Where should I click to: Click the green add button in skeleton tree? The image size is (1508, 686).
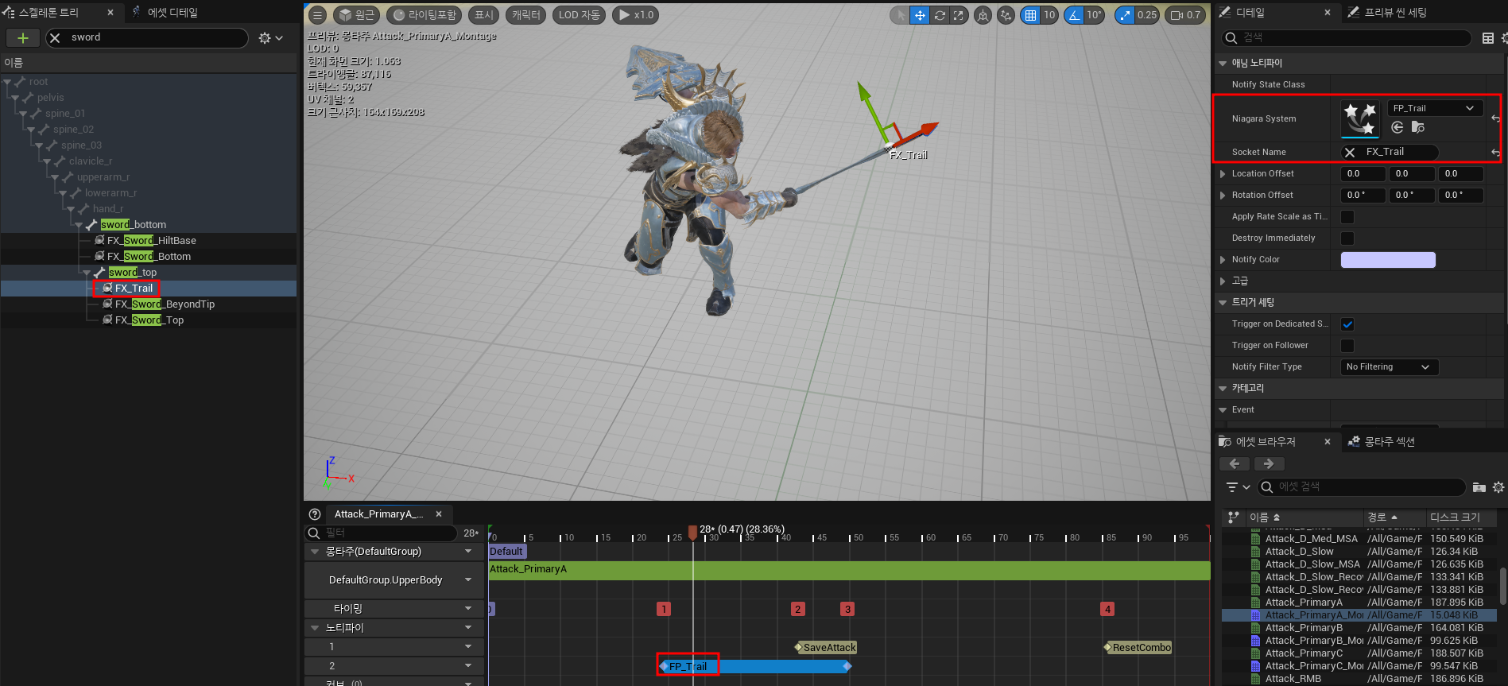click(x=22, y=37)
